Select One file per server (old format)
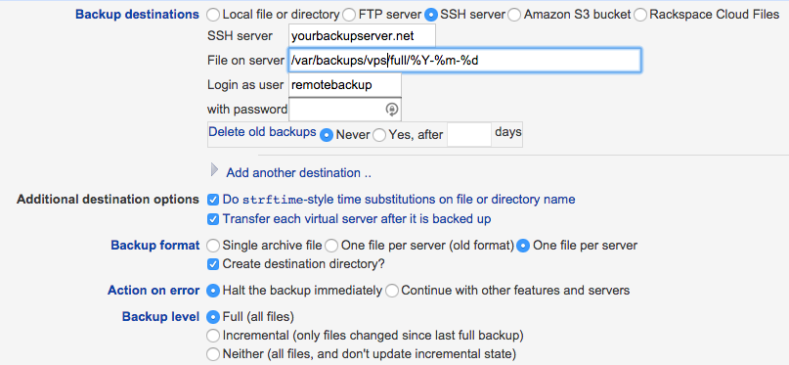Viewport: 789px width, 365px height. click(x=331, y=246)
